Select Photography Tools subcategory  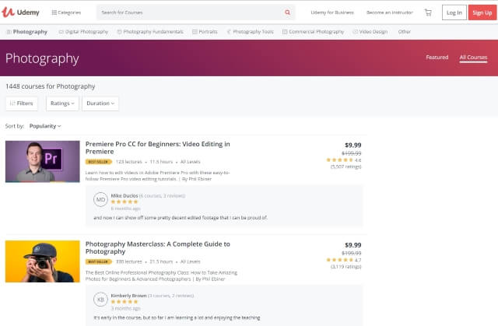click(x=250, y=32)
